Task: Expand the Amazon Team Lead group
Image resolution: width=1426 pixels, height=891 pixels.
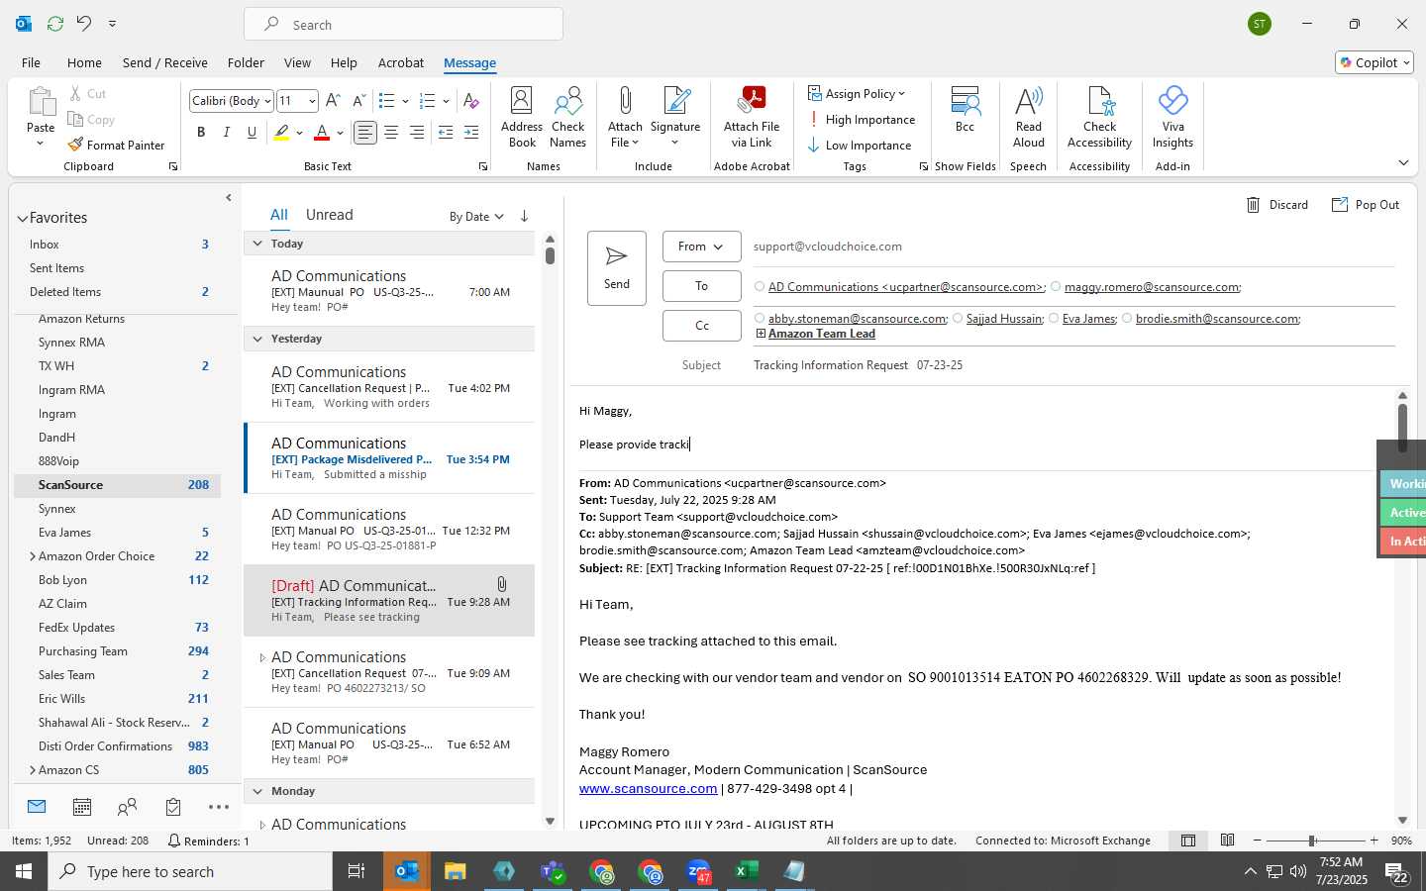Action: pyautogui.click(x=761, y=334)
